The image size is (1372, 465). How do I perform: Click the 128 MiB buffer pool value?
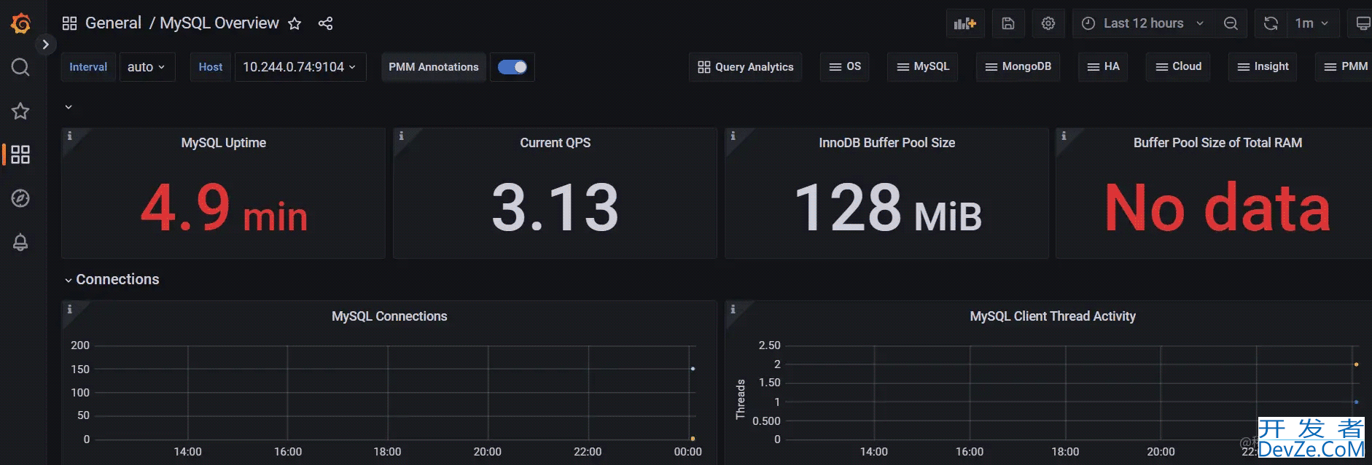(x=887, y=208)
